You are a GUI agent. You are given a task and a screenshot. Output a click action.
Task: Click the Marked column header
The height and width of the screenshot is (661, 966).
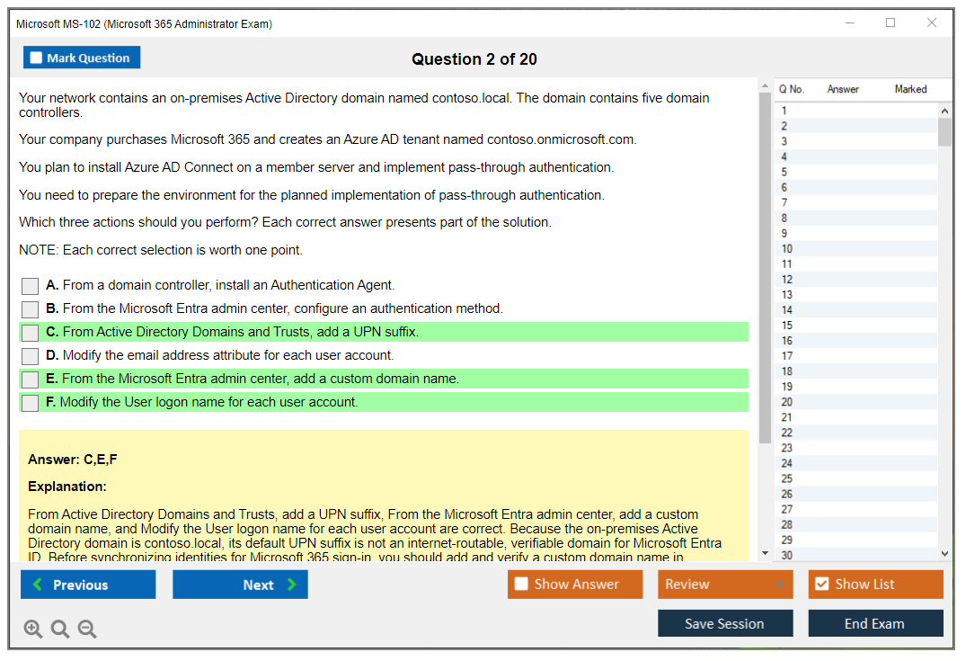[x=910, y=89]
